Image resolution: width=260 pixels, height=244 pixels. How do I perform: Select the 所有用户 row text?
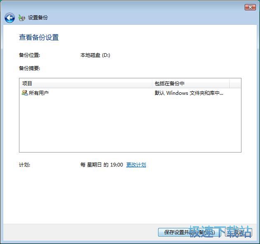tap(38, 93)
